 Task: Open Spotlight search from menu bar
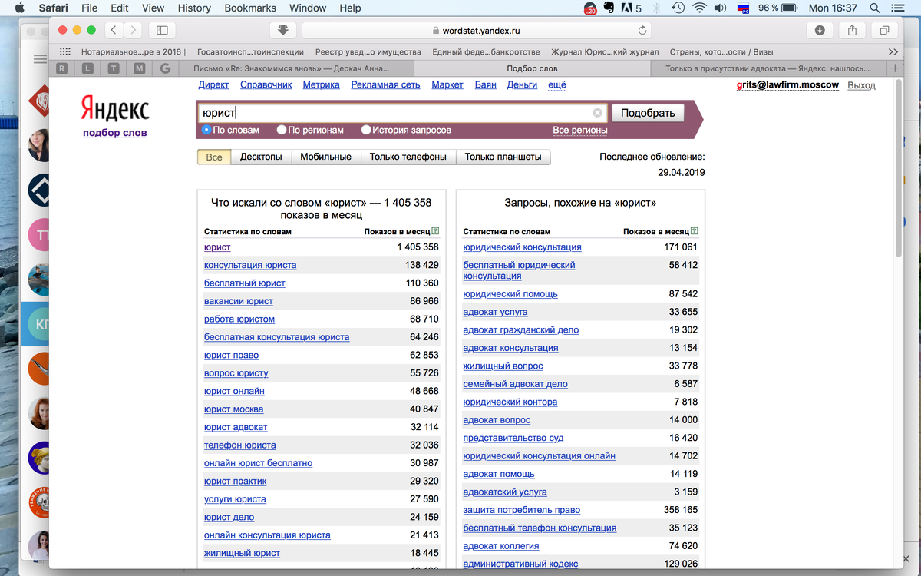(874, 9)
